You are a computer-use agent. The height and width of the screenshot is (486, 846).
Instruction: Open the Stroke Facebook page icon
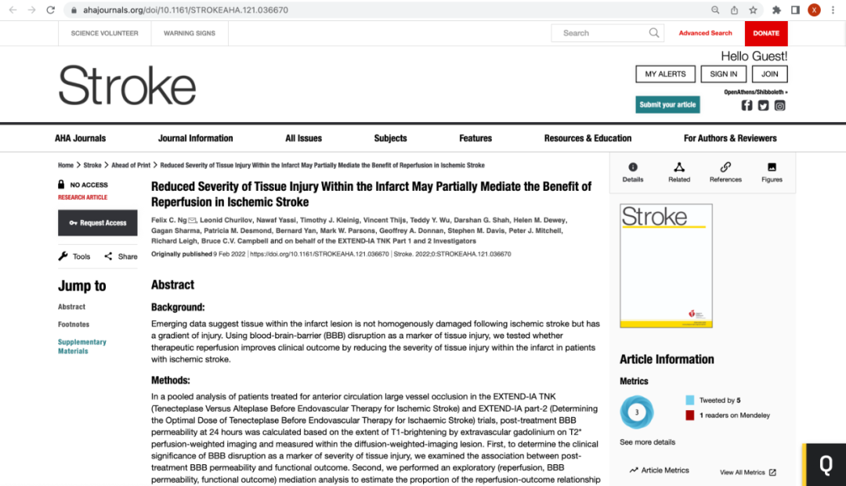pos(747,106)
